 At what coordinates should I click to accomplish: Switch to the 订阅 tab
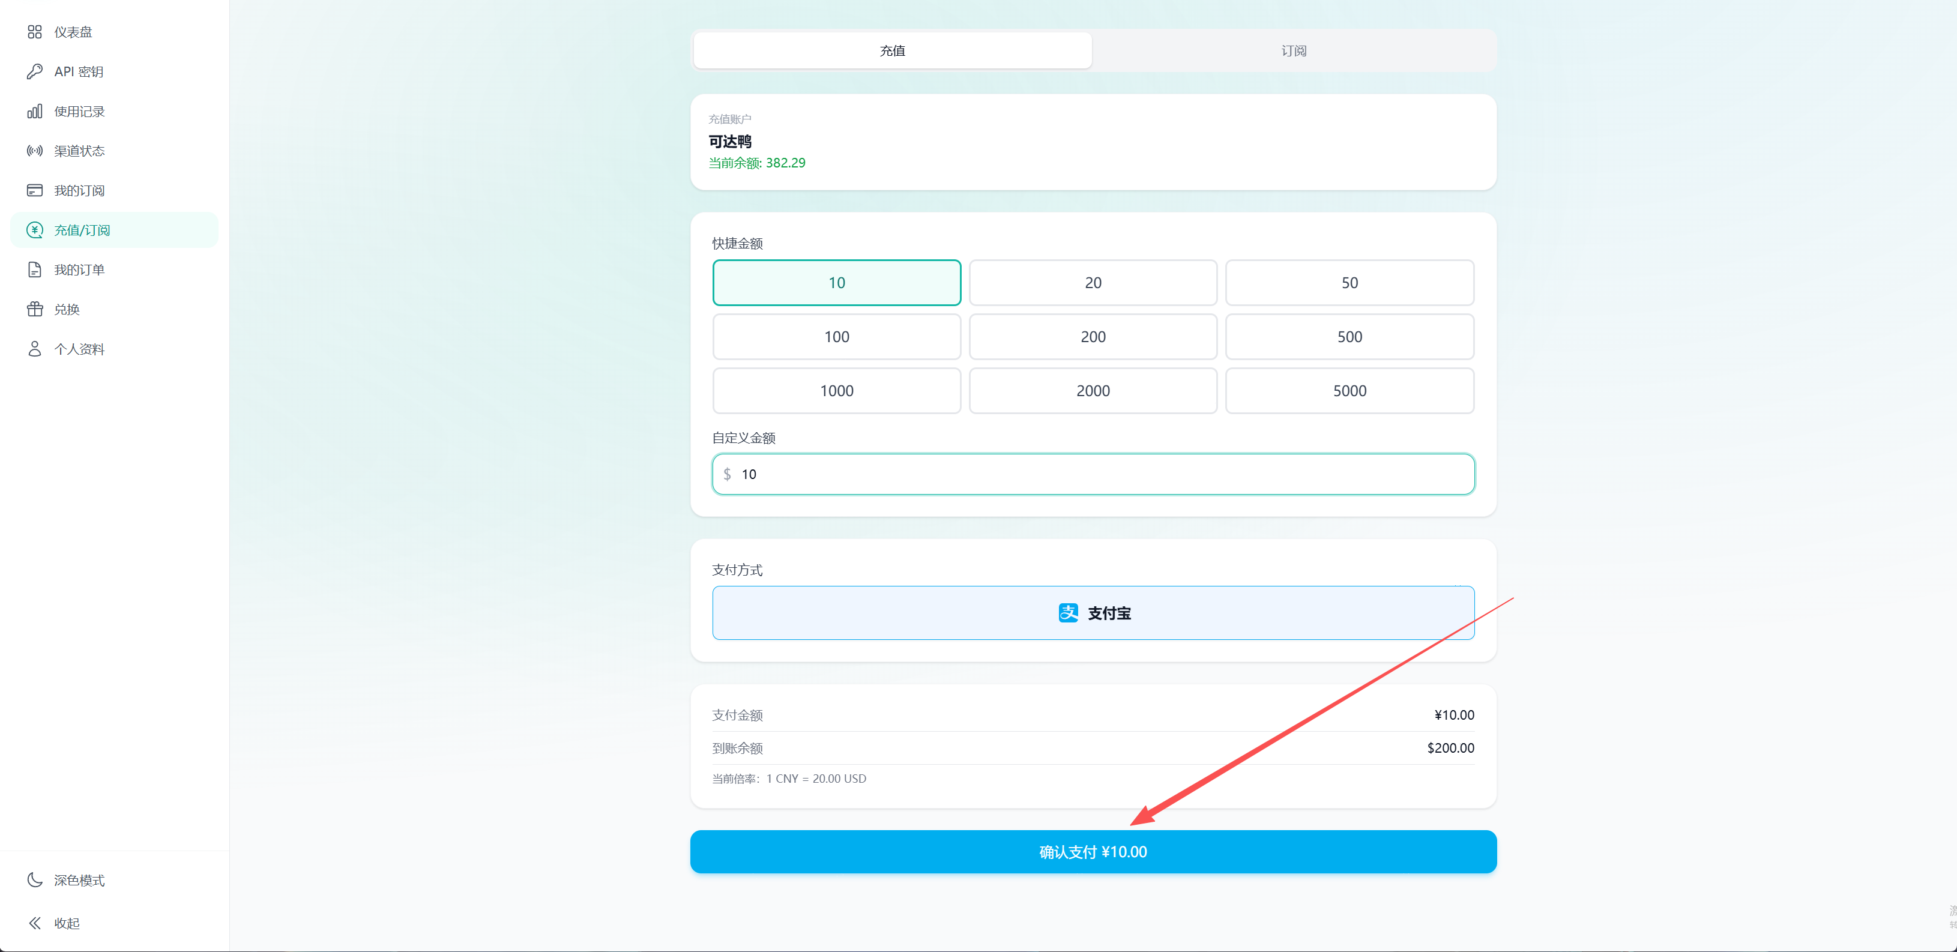pos(1293,51)
